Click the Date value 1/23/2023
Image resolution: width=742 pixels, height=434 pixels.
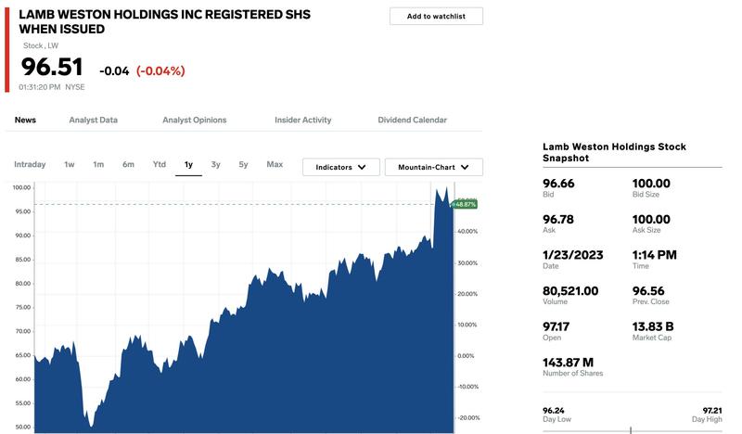tap(572, 255)
